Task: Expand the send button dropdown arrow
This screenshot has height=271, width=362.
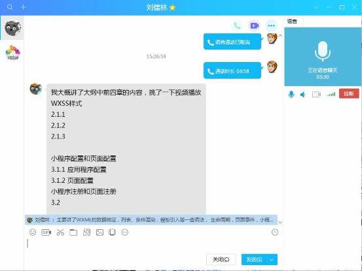Action: [272, 259]
